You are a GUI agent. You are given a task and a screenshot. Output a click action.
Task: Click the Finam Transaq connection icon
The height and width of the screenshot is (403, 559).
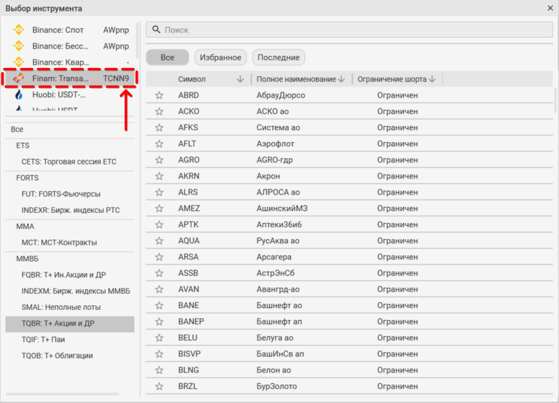[x=18, y=78]
